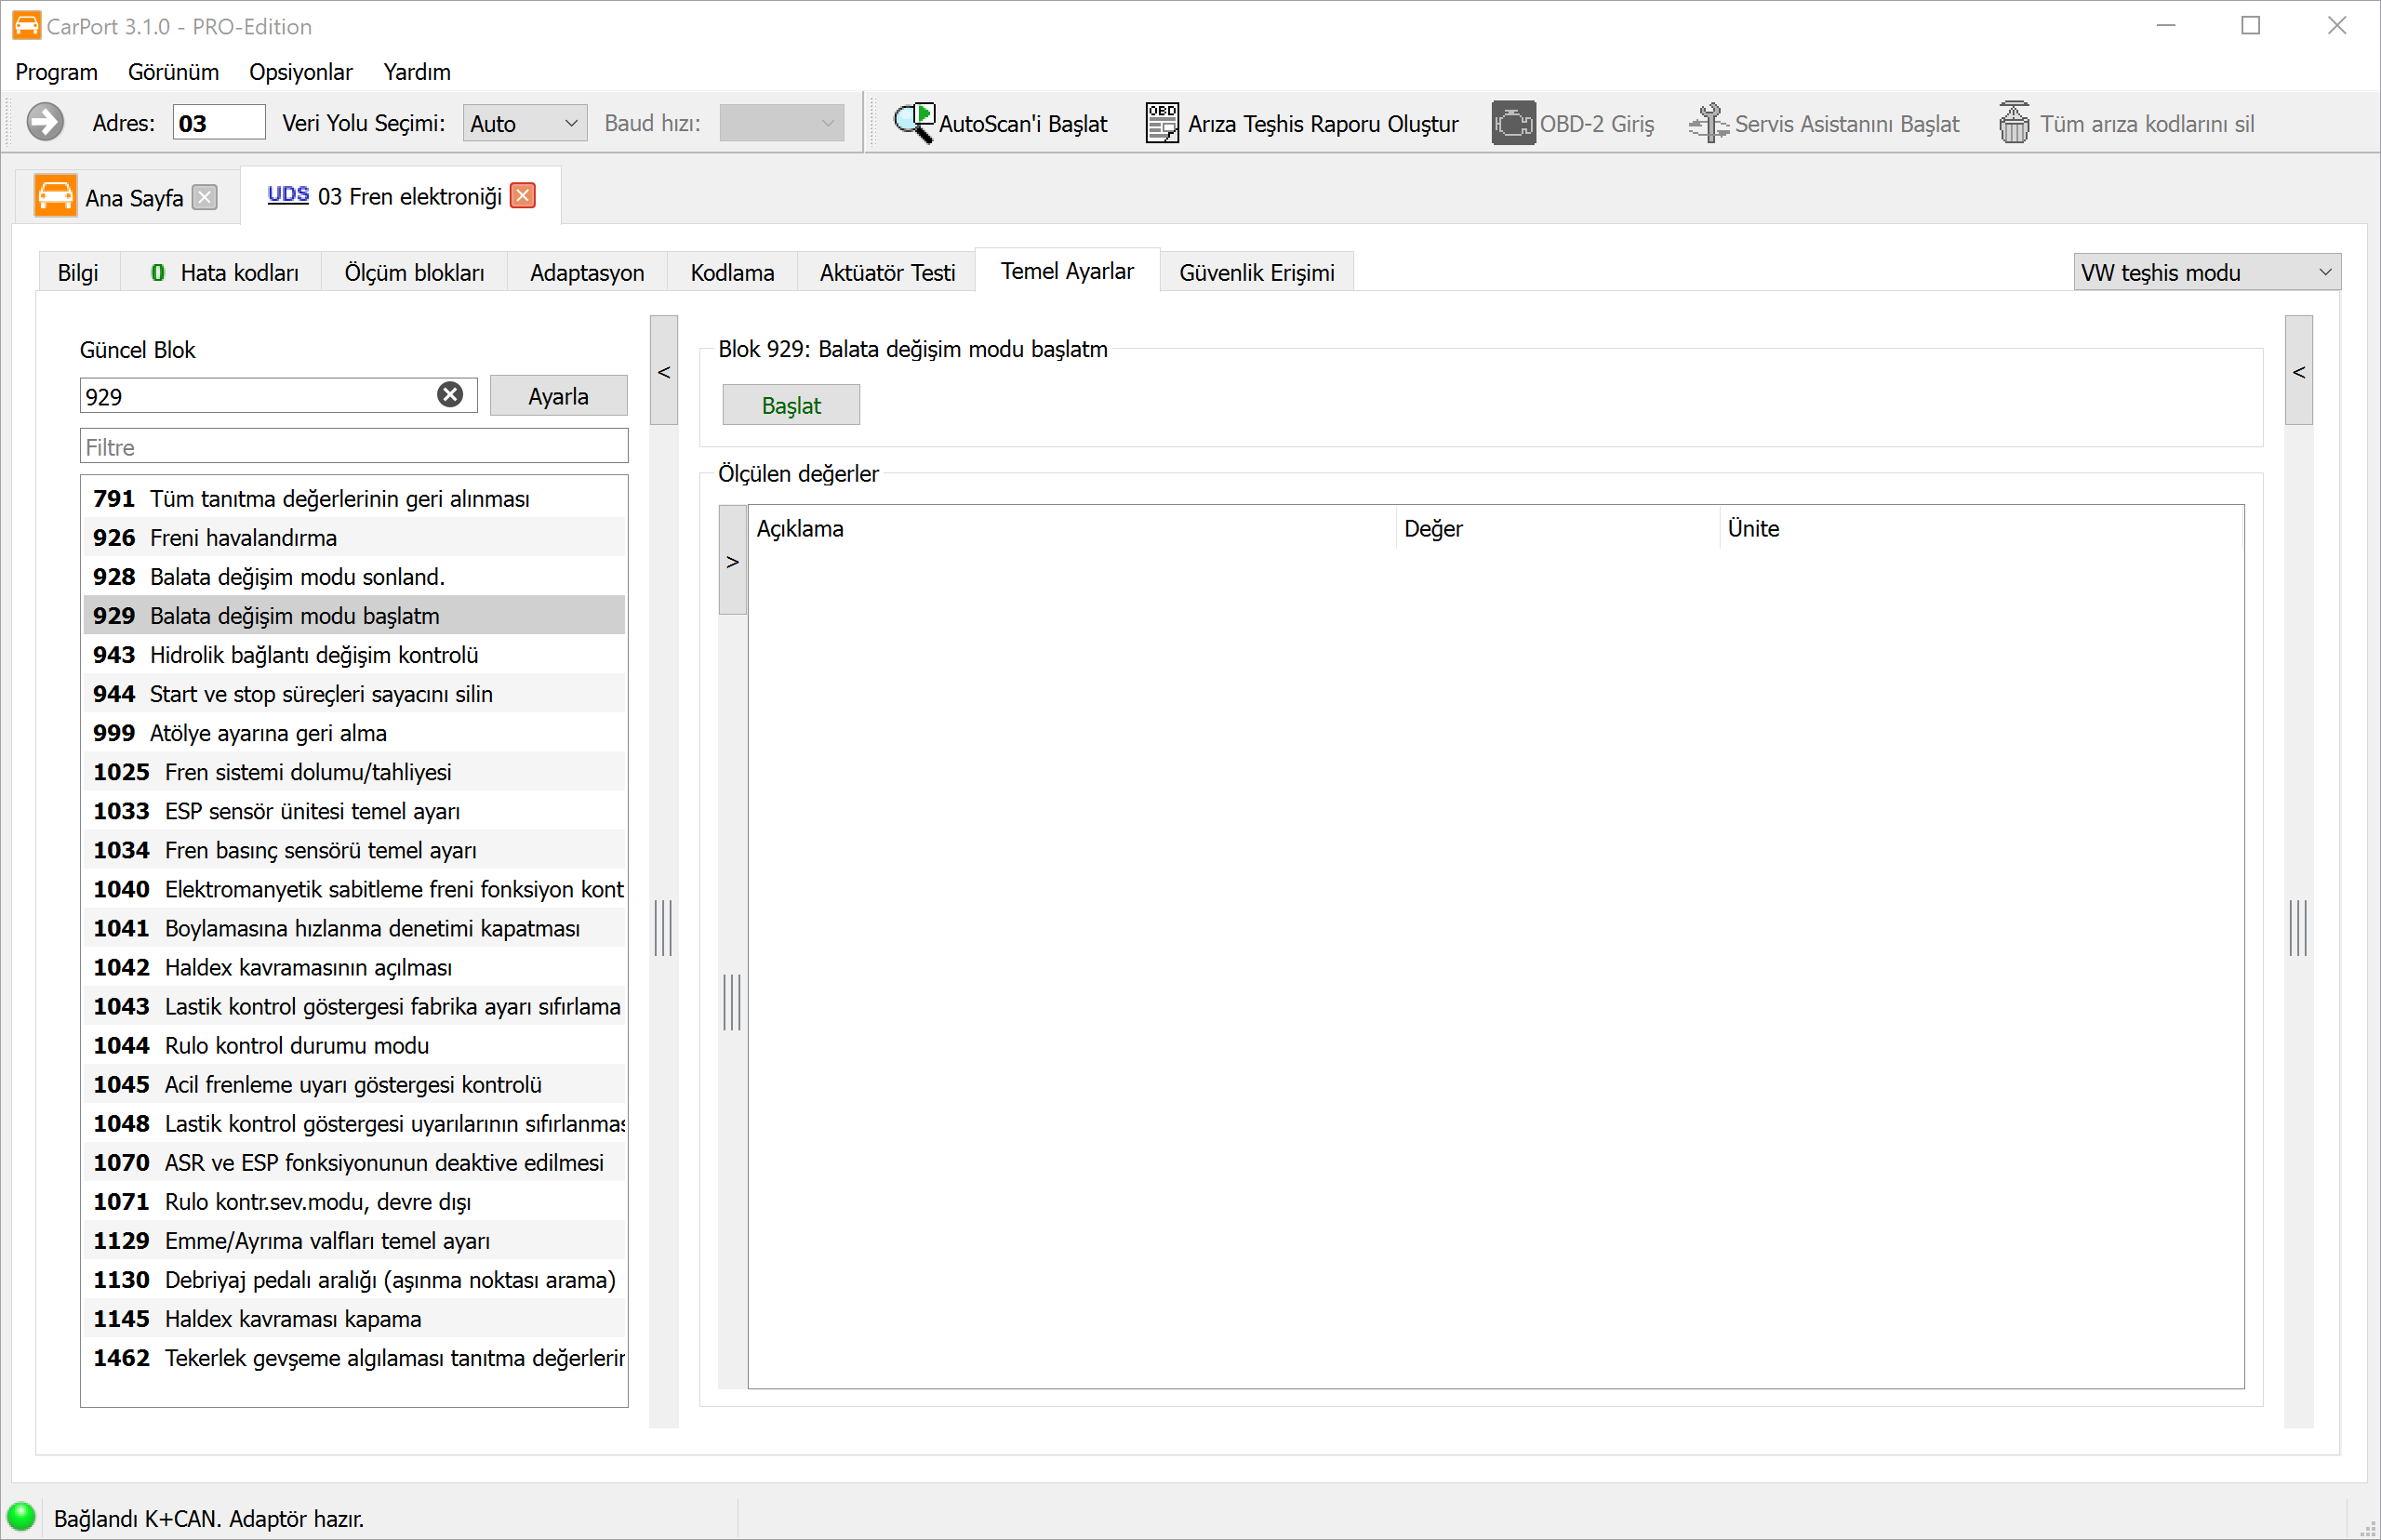Select block 1042 Haldex kavramasının açılması
2381x1540 pixels.
click(x=355, y=966)
